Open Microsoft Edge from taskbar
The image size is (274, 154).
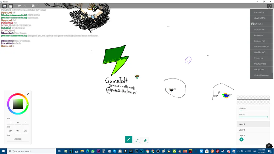click(88, 151)
